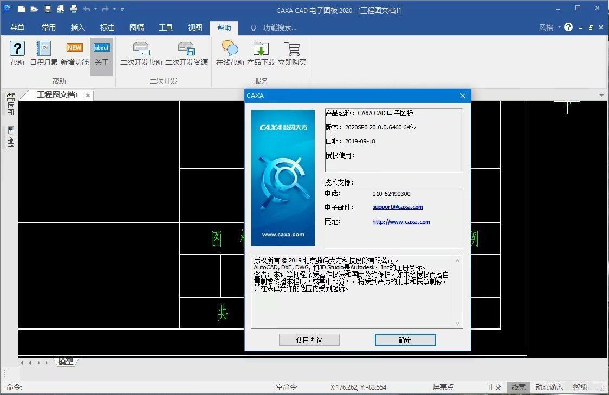Viewport: 609px width, 395px height.
Task: Switch to the 视图 ribbon tab
Action: click(195, 28)
